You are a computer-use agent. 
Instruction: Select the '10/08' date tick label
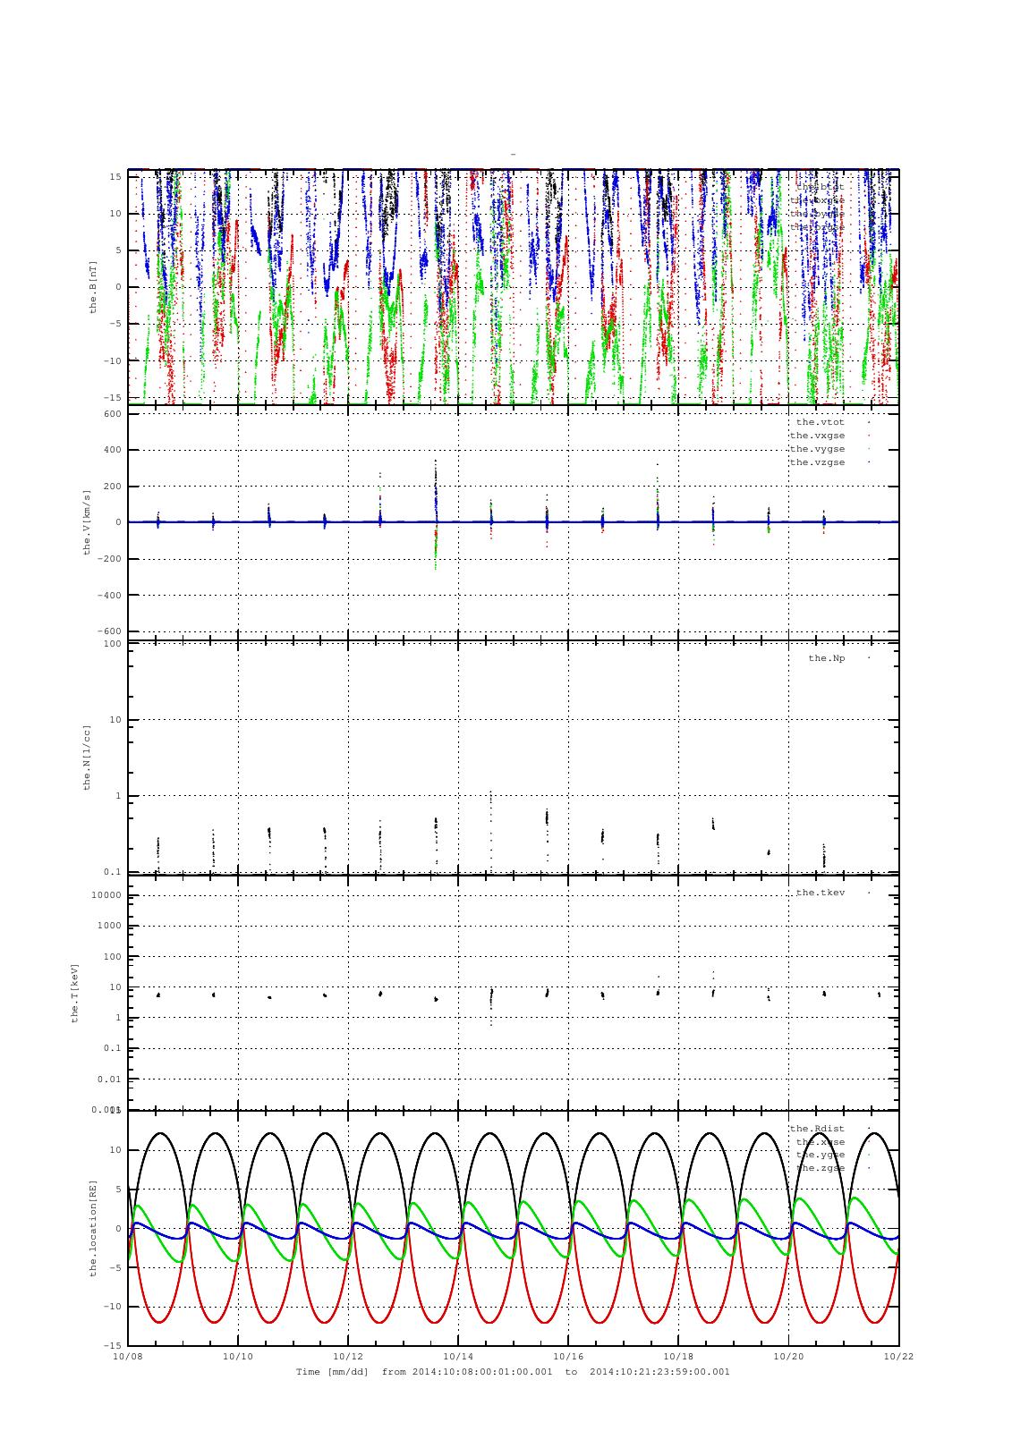point(128,1356)
